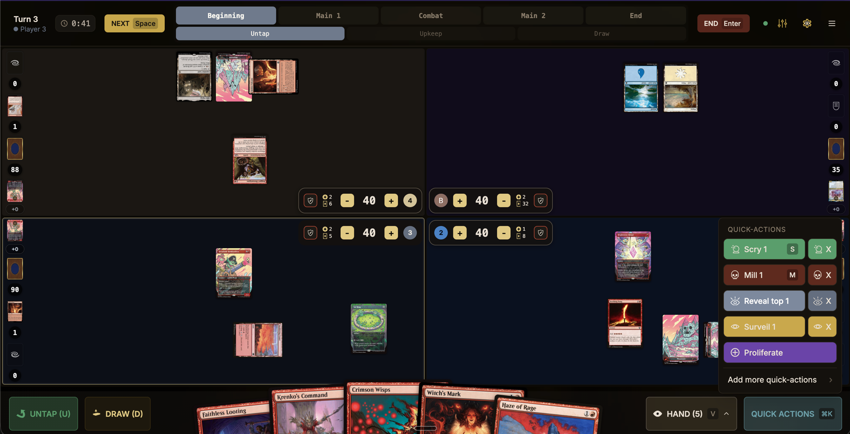
Task: Expand the hand panel chevron
Action: coord(726,414)
